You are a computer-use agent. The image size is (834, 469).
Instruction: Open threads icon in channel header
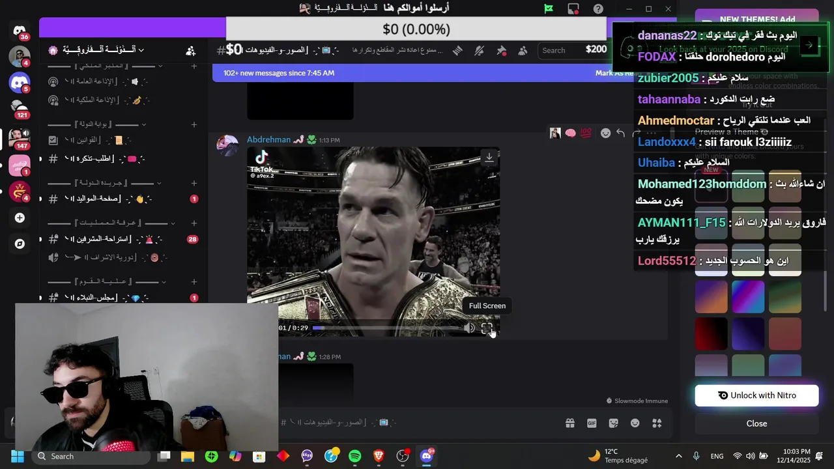457,50
